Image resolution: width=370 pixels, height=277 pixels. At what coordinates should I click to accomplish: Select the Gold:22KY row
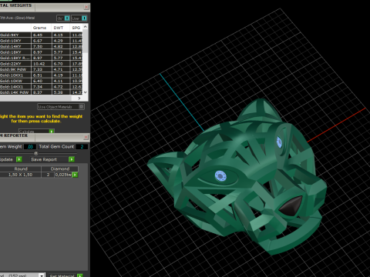41,64
